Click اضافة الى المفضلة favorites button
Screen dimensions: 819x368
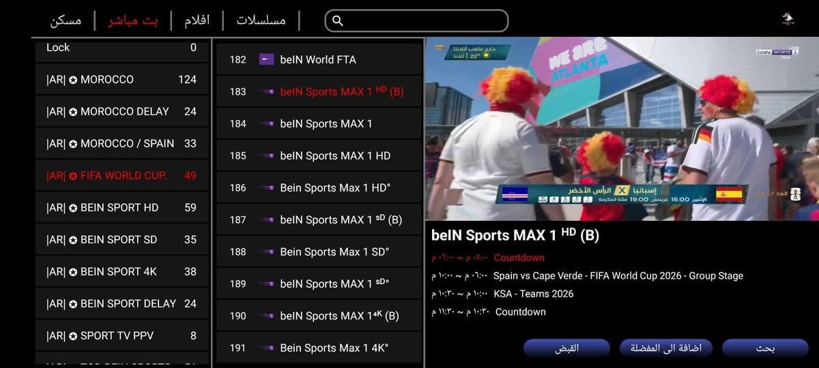pyautogui.click(x=665, y=348)
